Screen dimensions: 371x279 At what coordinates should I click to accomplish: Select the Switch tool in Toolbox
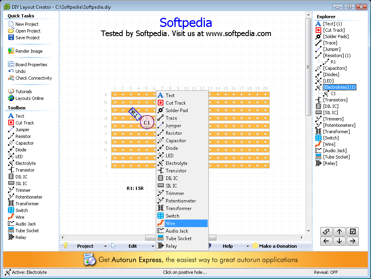18,210
